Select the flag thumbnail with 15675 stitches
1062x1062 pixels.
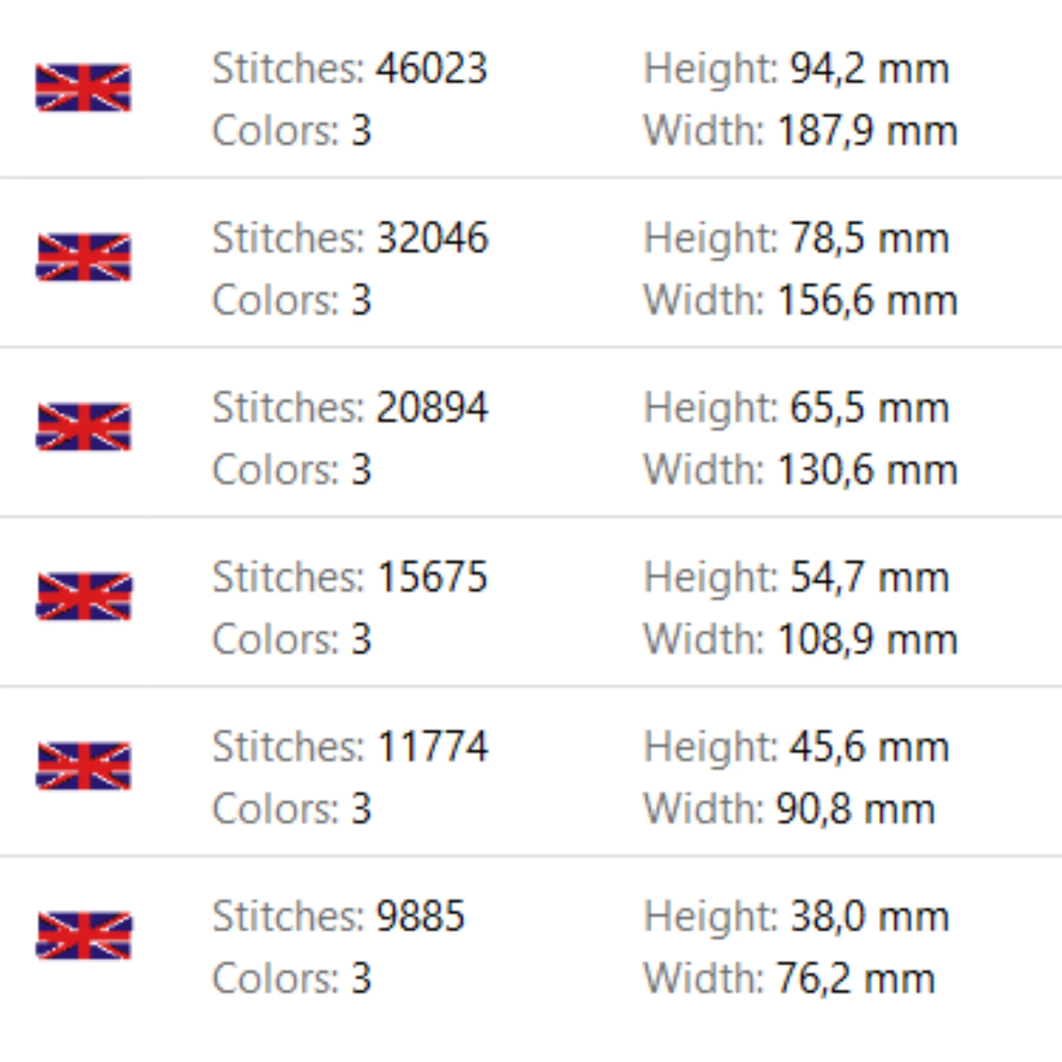[x=83, y=596]
